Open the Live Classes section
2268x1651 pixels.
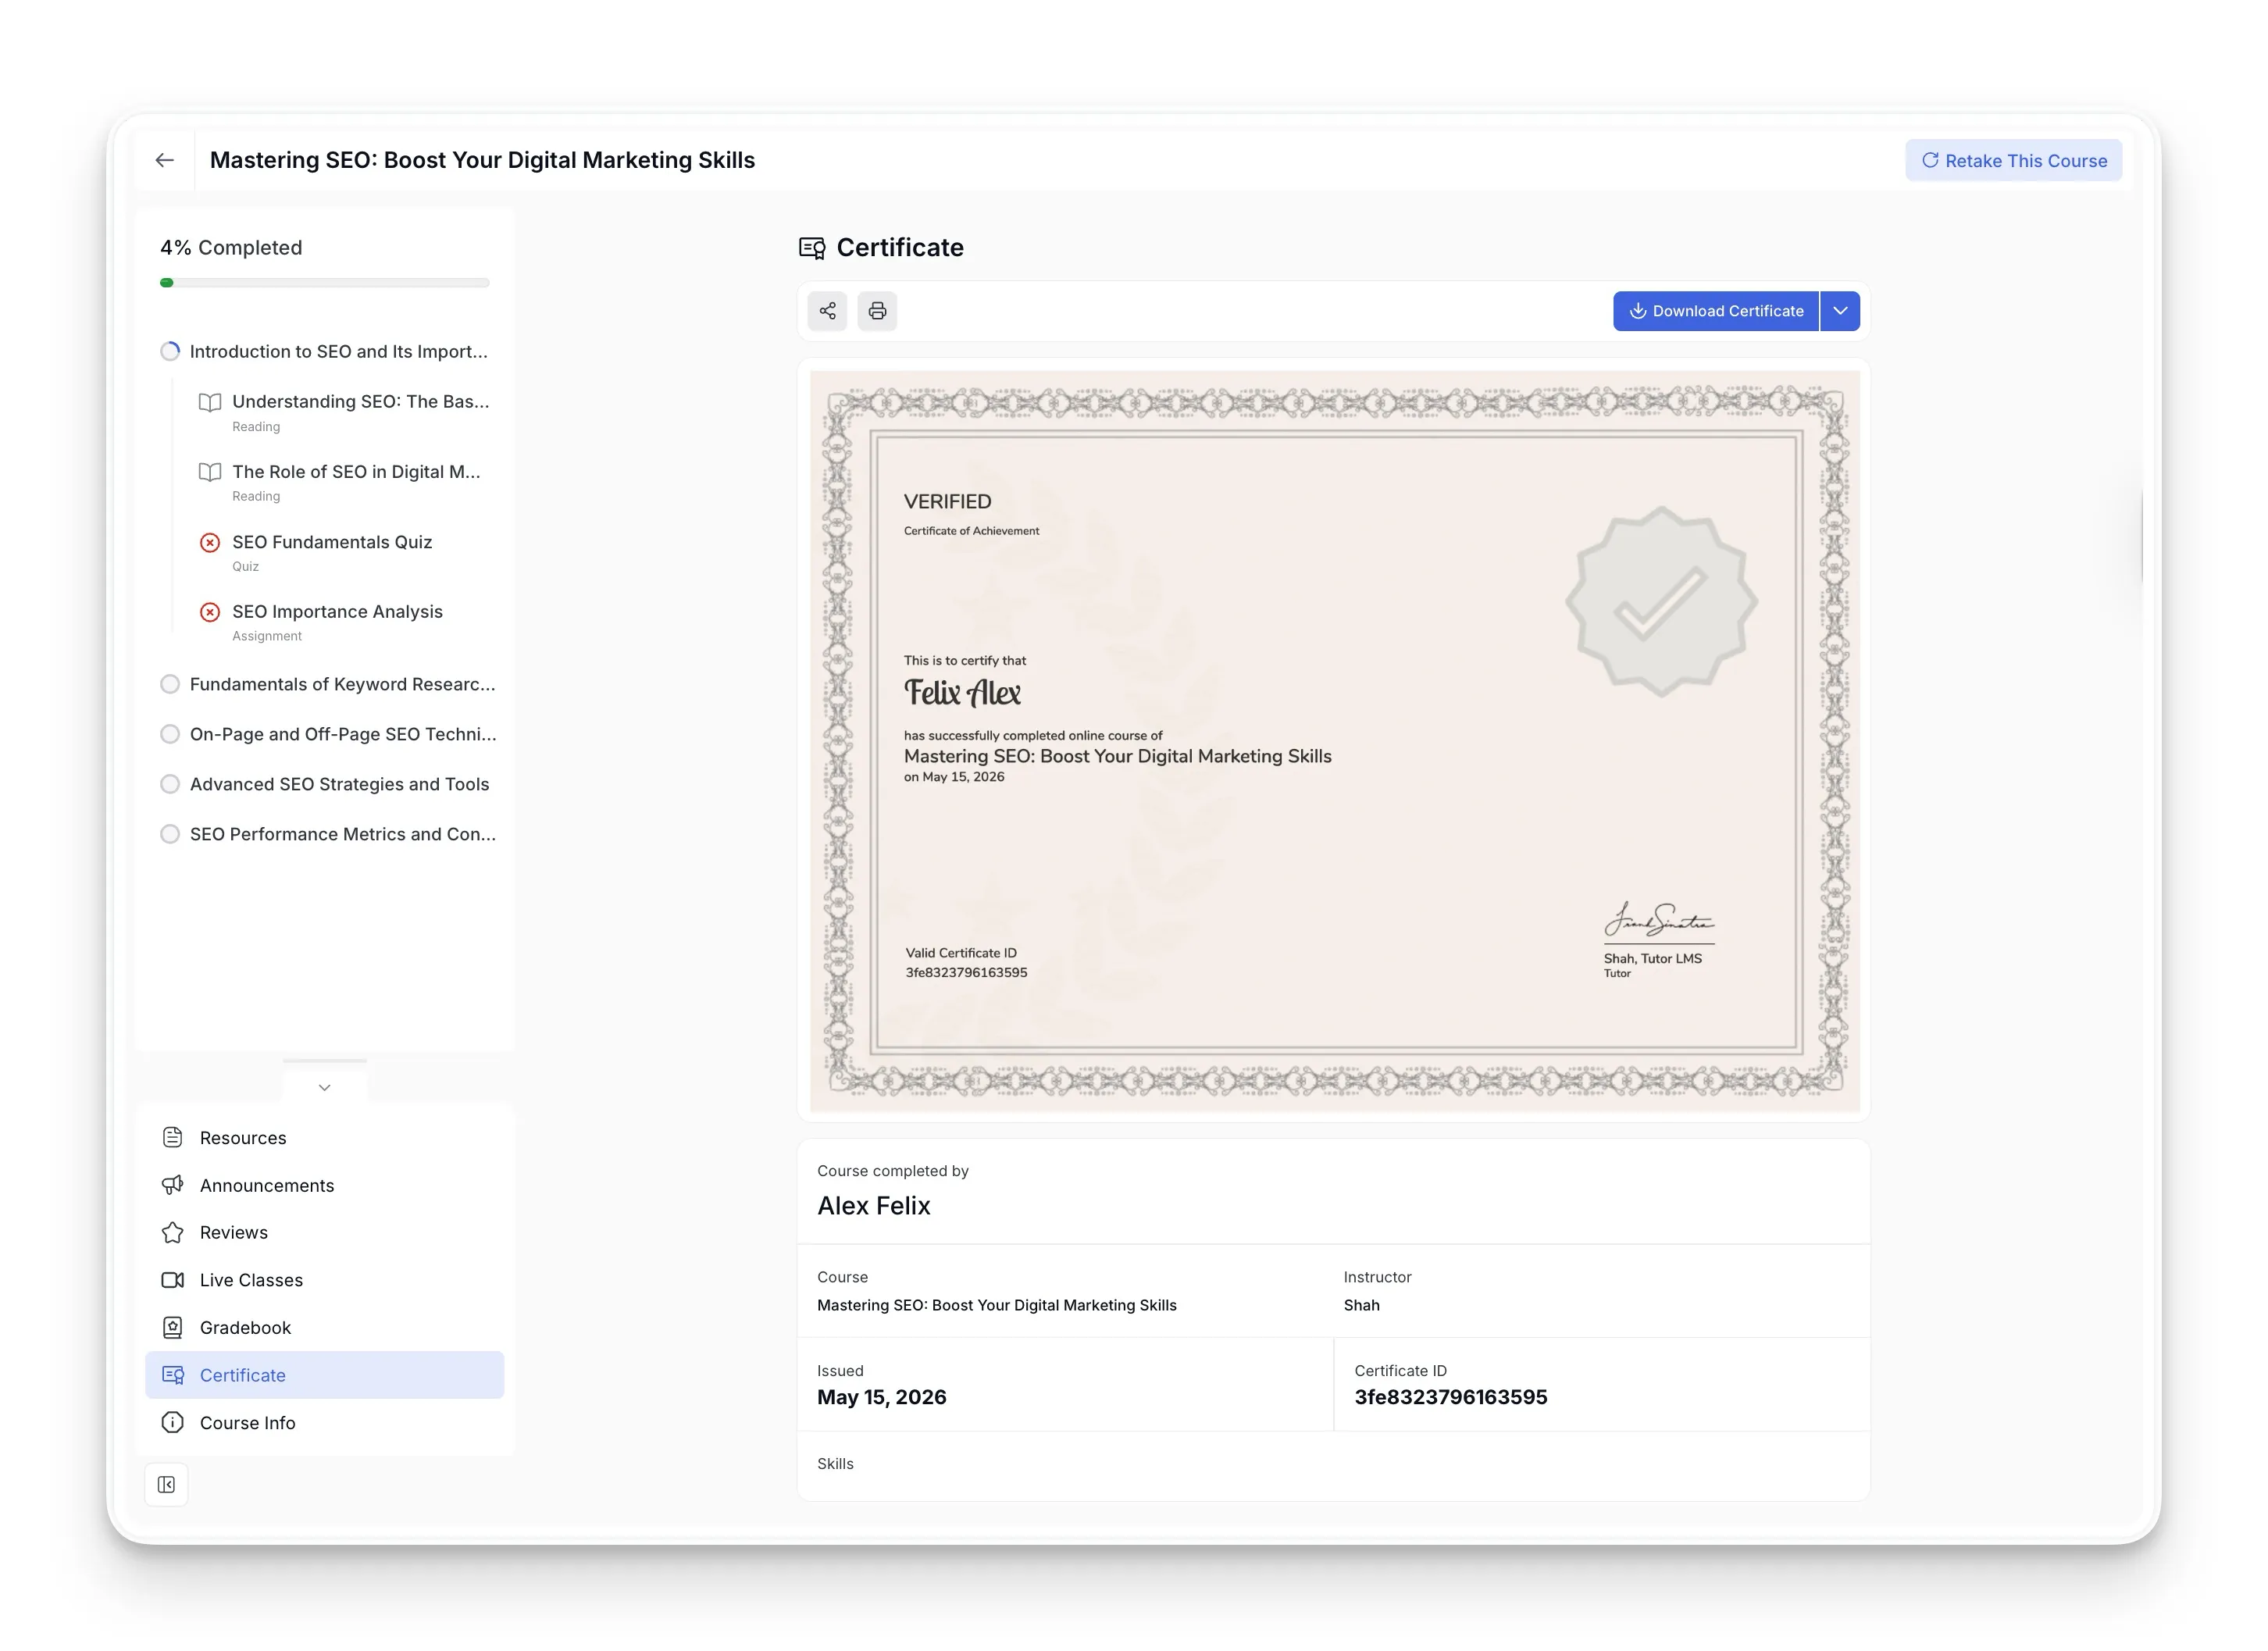tap(324, 1280)
